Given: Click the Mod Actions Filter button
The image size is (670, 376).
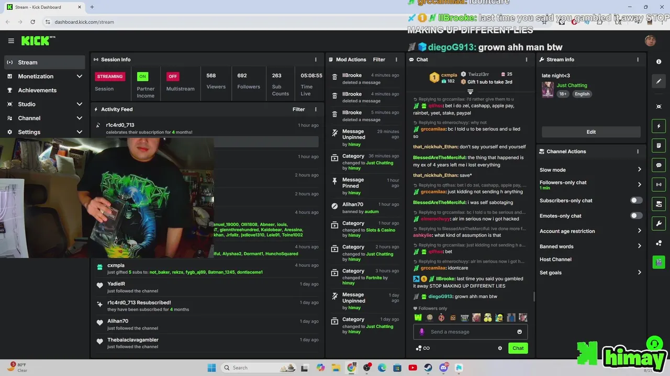Looking at the screenshot, I should pyautogui.click(x=379, y=60).
